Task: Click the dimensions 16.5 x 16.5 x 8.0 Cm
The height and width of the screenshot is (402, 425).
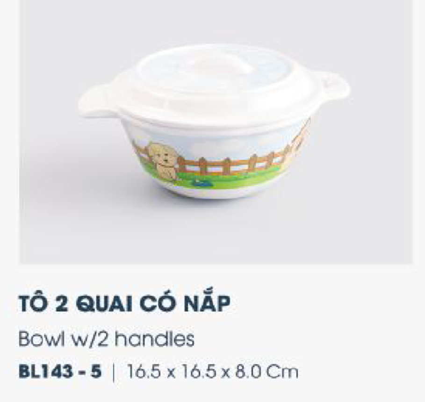Action: tap(212, 371)
